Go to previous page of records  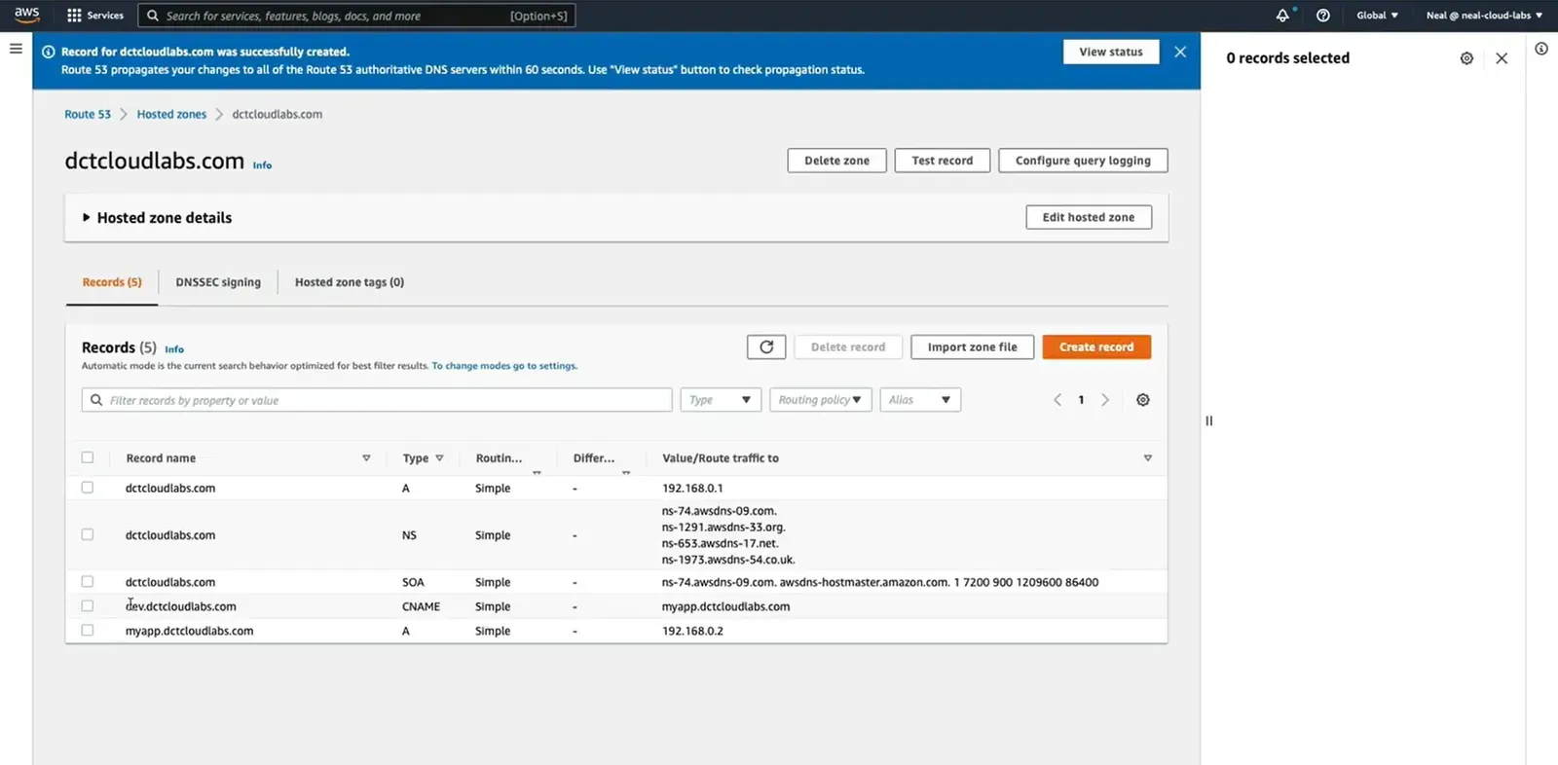[x=1057, y=400]
